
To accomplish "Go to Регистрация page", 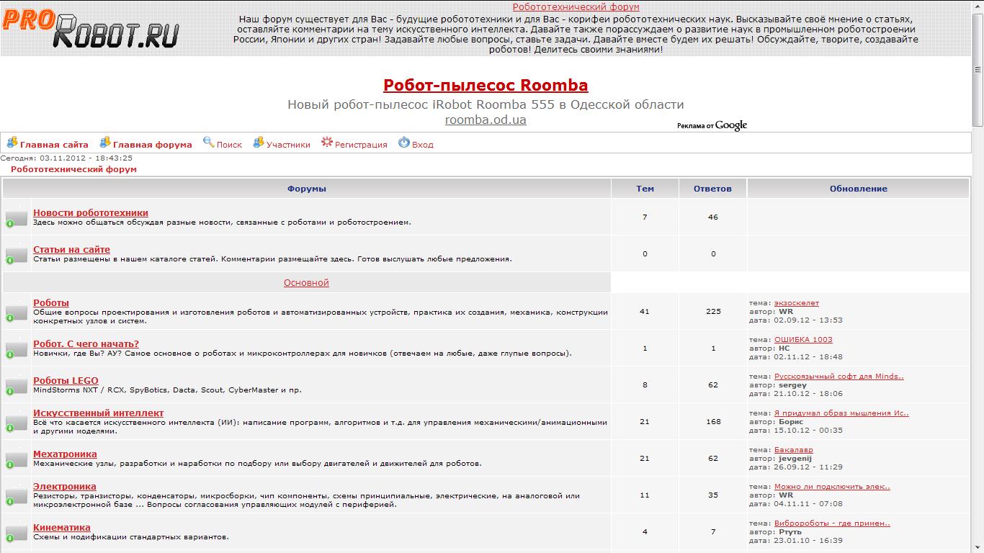I will tap(361, 145).
